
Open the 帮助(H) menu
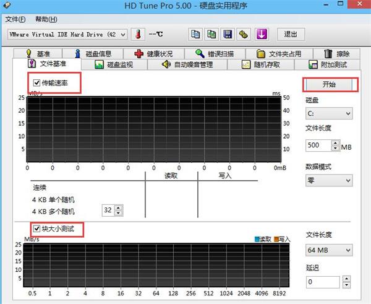tap(46, 19)
